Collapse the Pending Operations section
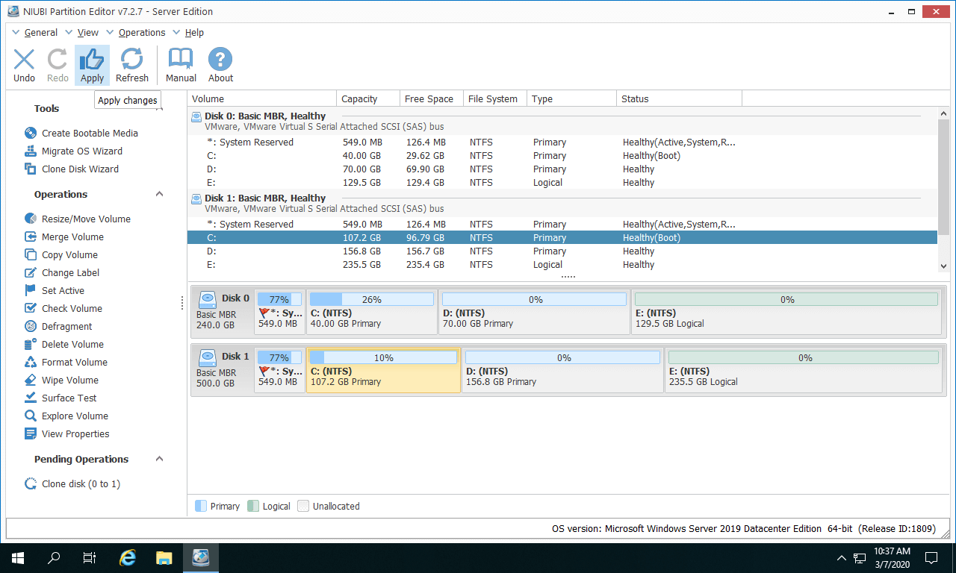Image resolution: width=956 pixels, height=573 pixels. pyautogui.click(x=159, y=459)
